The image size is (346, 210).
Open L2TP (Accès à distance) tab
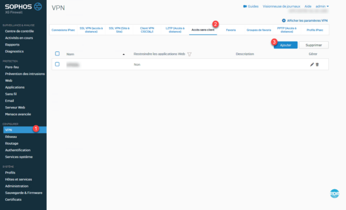[175, 30]
